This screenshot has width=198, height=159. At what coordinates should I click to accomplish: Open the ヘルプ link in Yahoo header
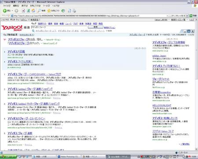pos(191,19)
